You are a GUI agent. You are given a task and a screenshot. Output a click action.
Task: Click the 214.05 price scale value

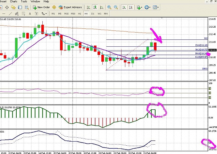click(212, 19)
